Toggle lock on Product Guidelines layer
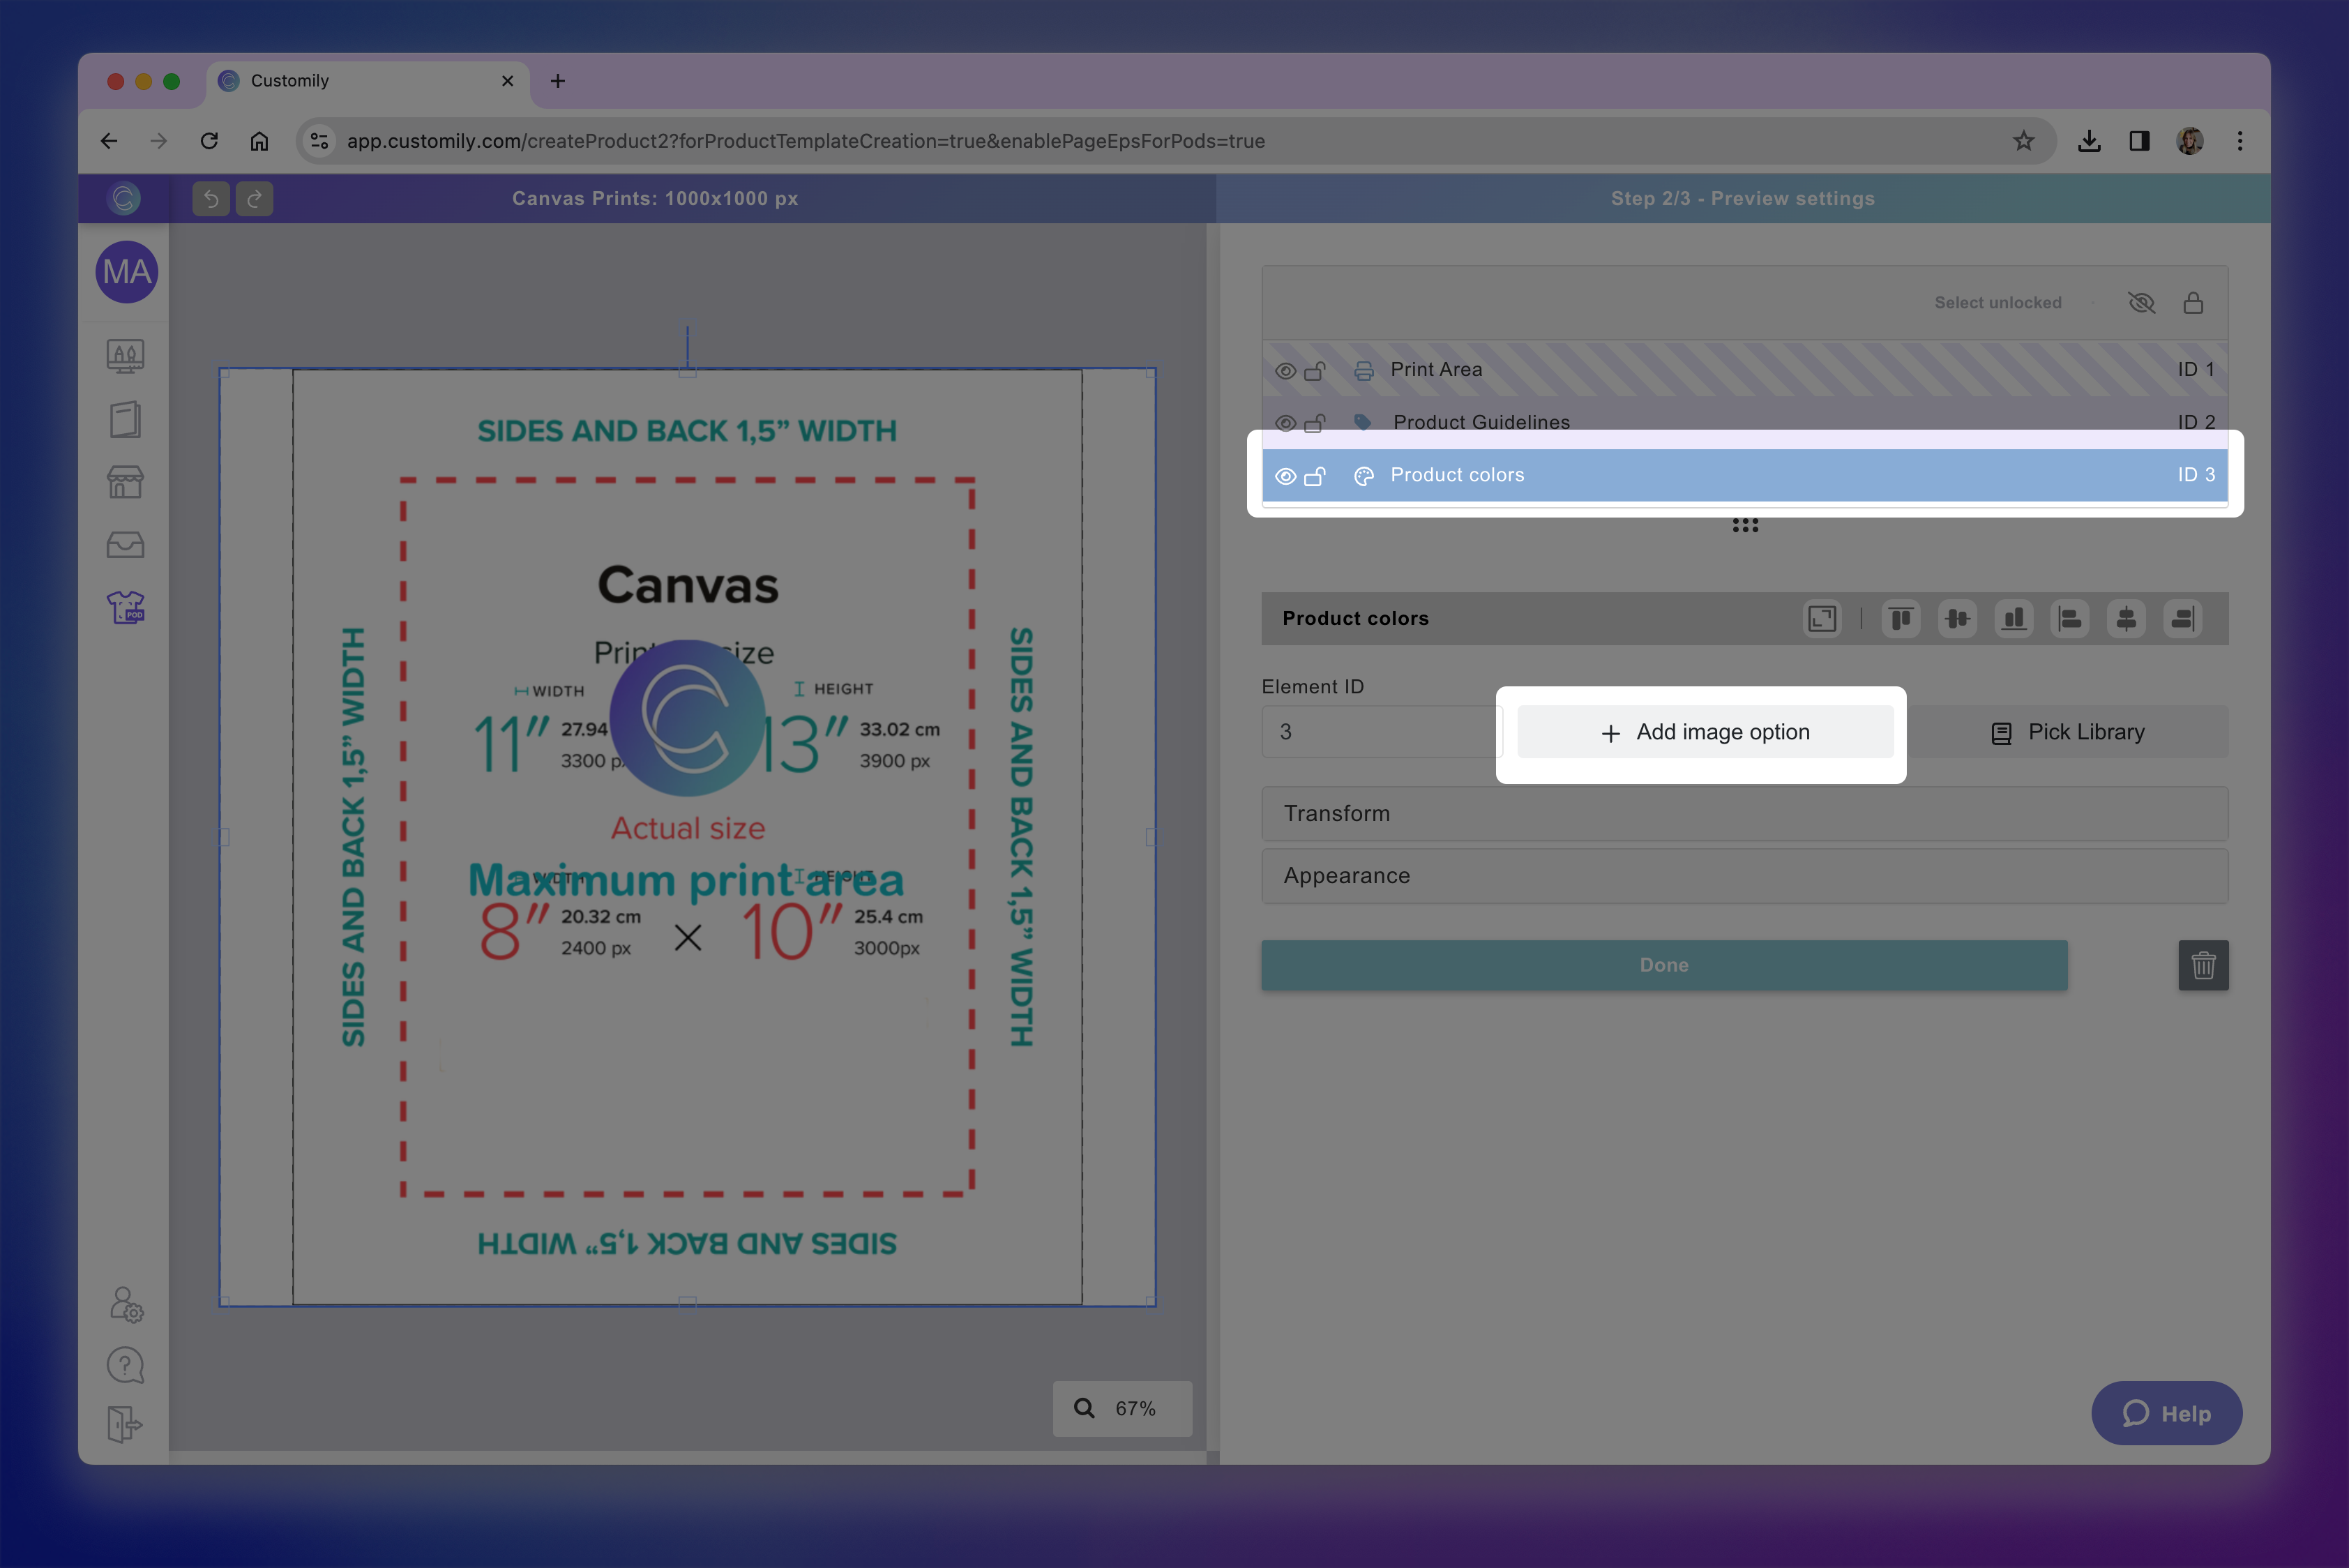 [1315, 423]
